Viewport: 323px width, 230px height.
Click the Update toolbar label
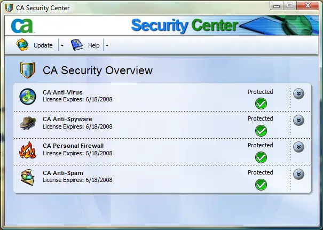tap(43, 45)
